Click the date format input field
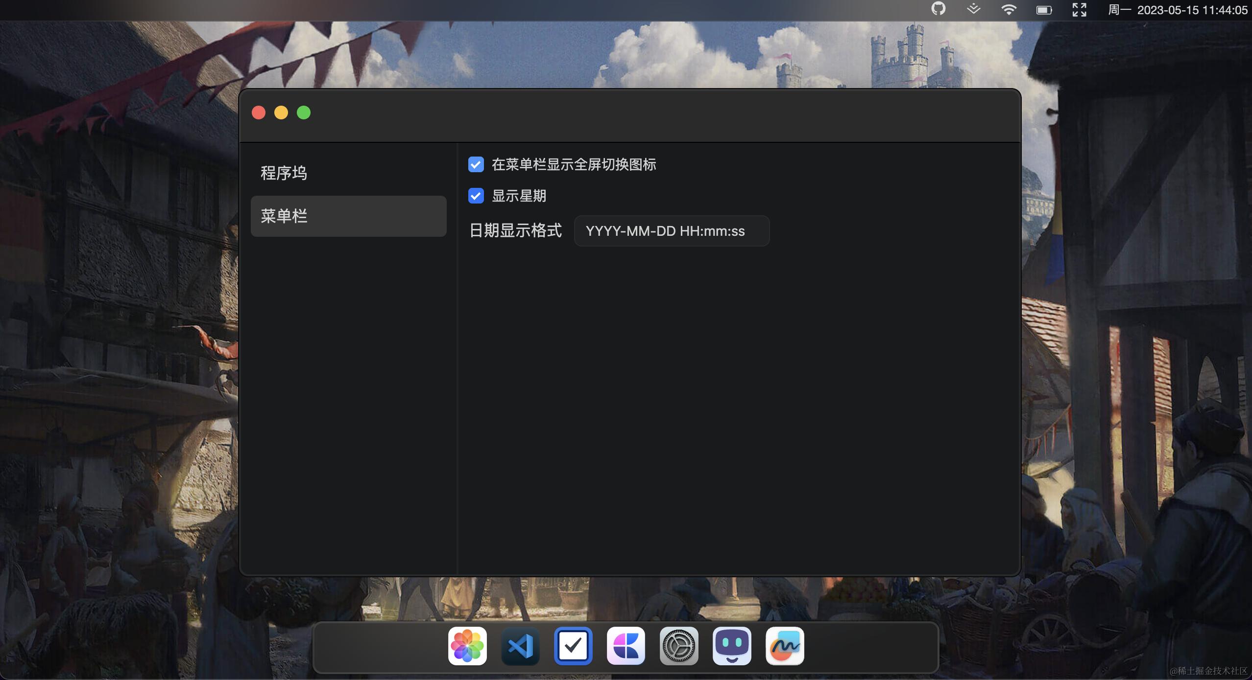The width and height of the screenshot is (1252, 680). (x=671, y=231)
